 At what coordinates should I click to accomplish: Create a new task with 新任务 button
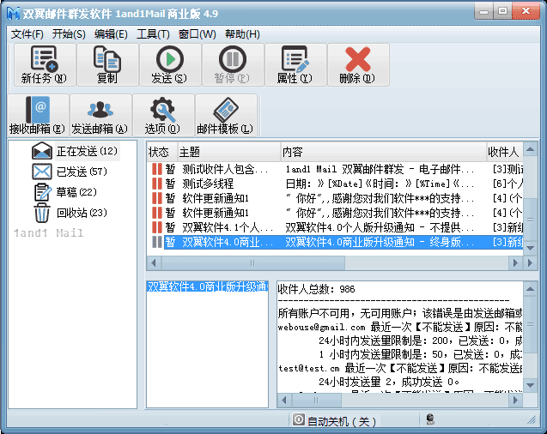45,65
